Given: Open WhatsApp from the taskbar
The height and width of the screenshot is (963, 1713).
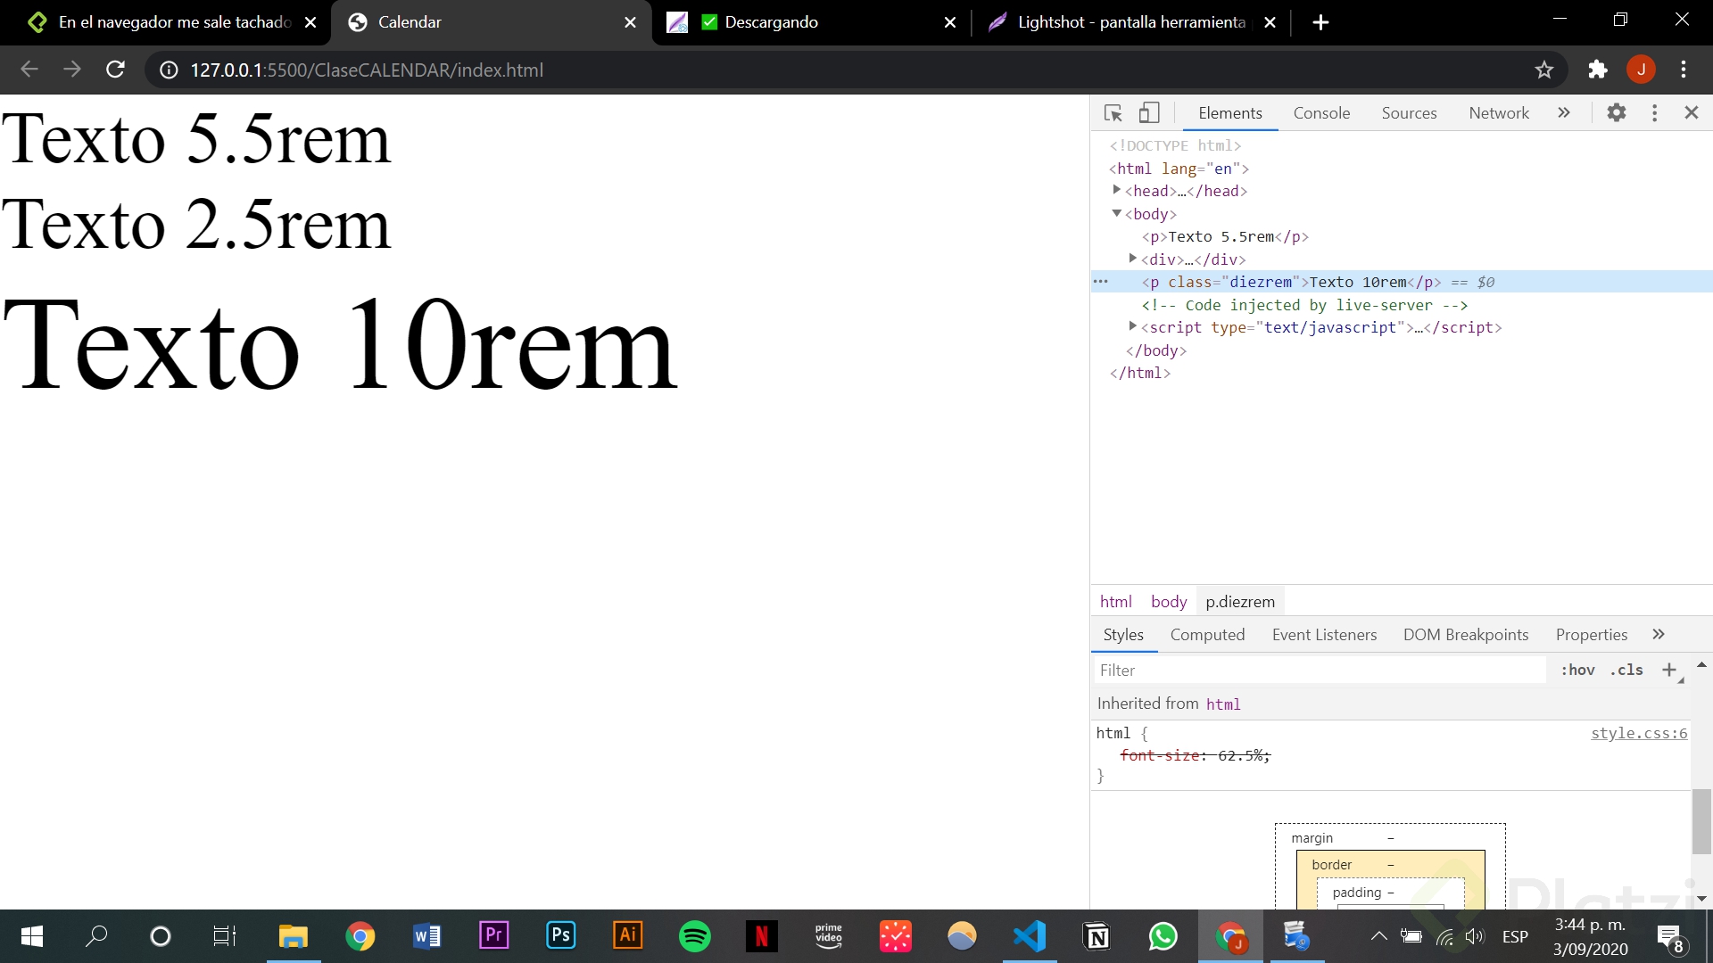Looking at the screenshot, I should 1163,936.
